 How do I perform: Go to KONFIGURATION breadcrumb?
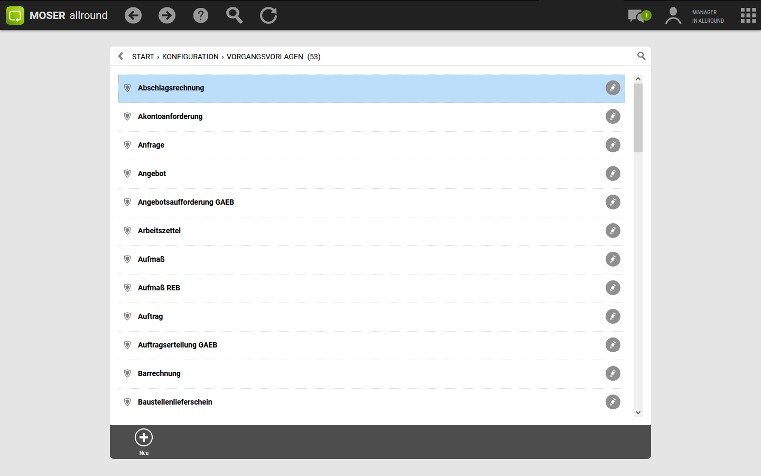point(190,57)
